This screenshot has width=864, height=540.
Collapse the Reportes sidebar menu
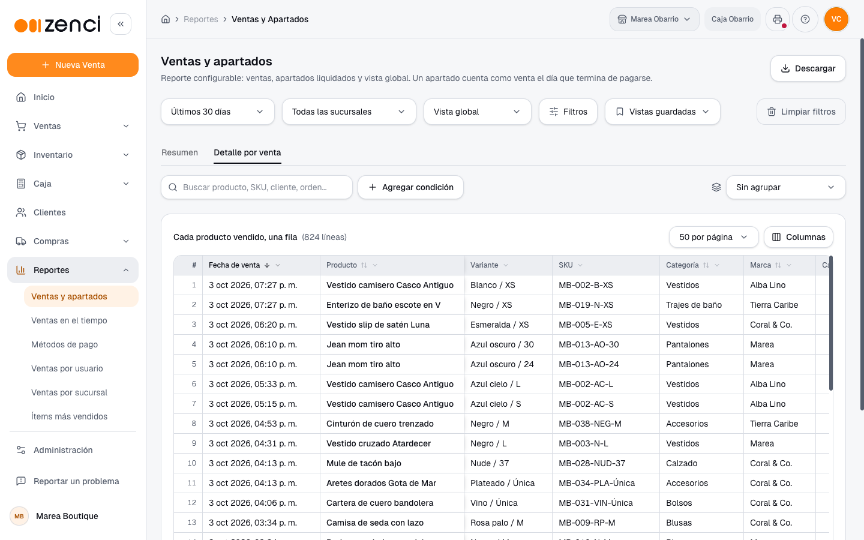pyautogui.click(x=73, y=270)
